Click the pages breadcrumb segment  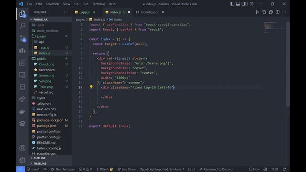(80, 20)
